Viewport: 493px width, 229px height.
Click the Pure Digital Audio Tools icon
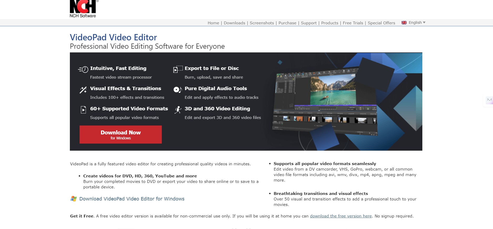178,90
